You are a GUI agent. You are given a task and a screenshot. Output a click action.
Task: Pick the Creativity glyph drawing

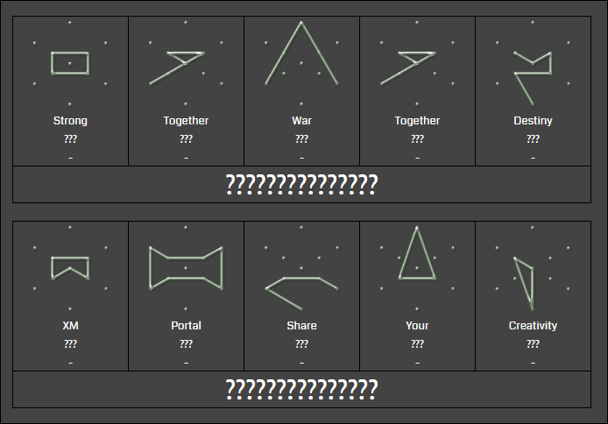[526, 280]
